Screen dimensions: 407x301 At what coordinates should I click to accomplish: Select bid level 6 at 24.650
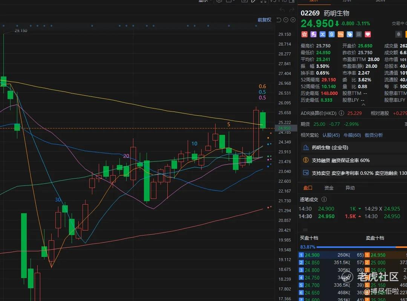pyautogui.click(x=331, y=293)
